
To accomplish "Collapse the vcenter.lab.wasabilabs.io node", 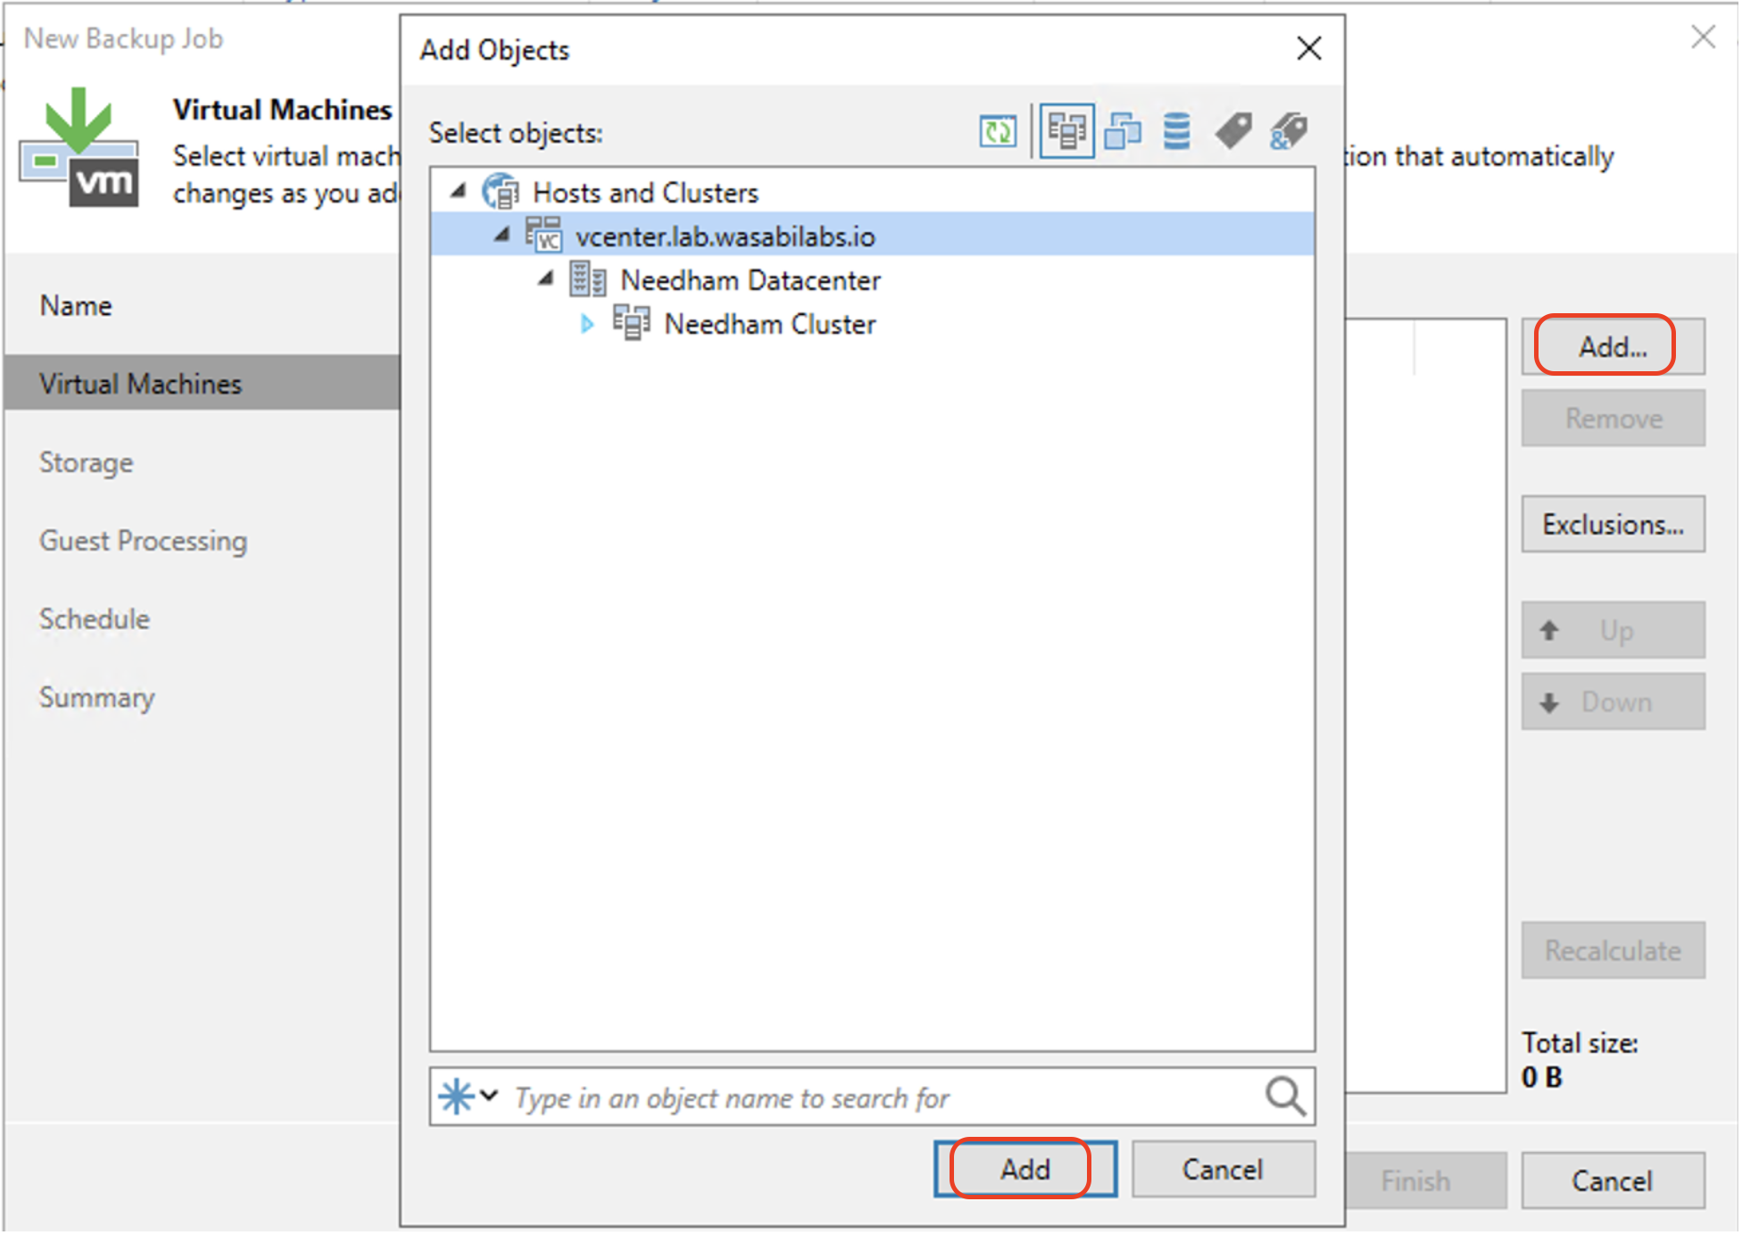I will 502,234.
